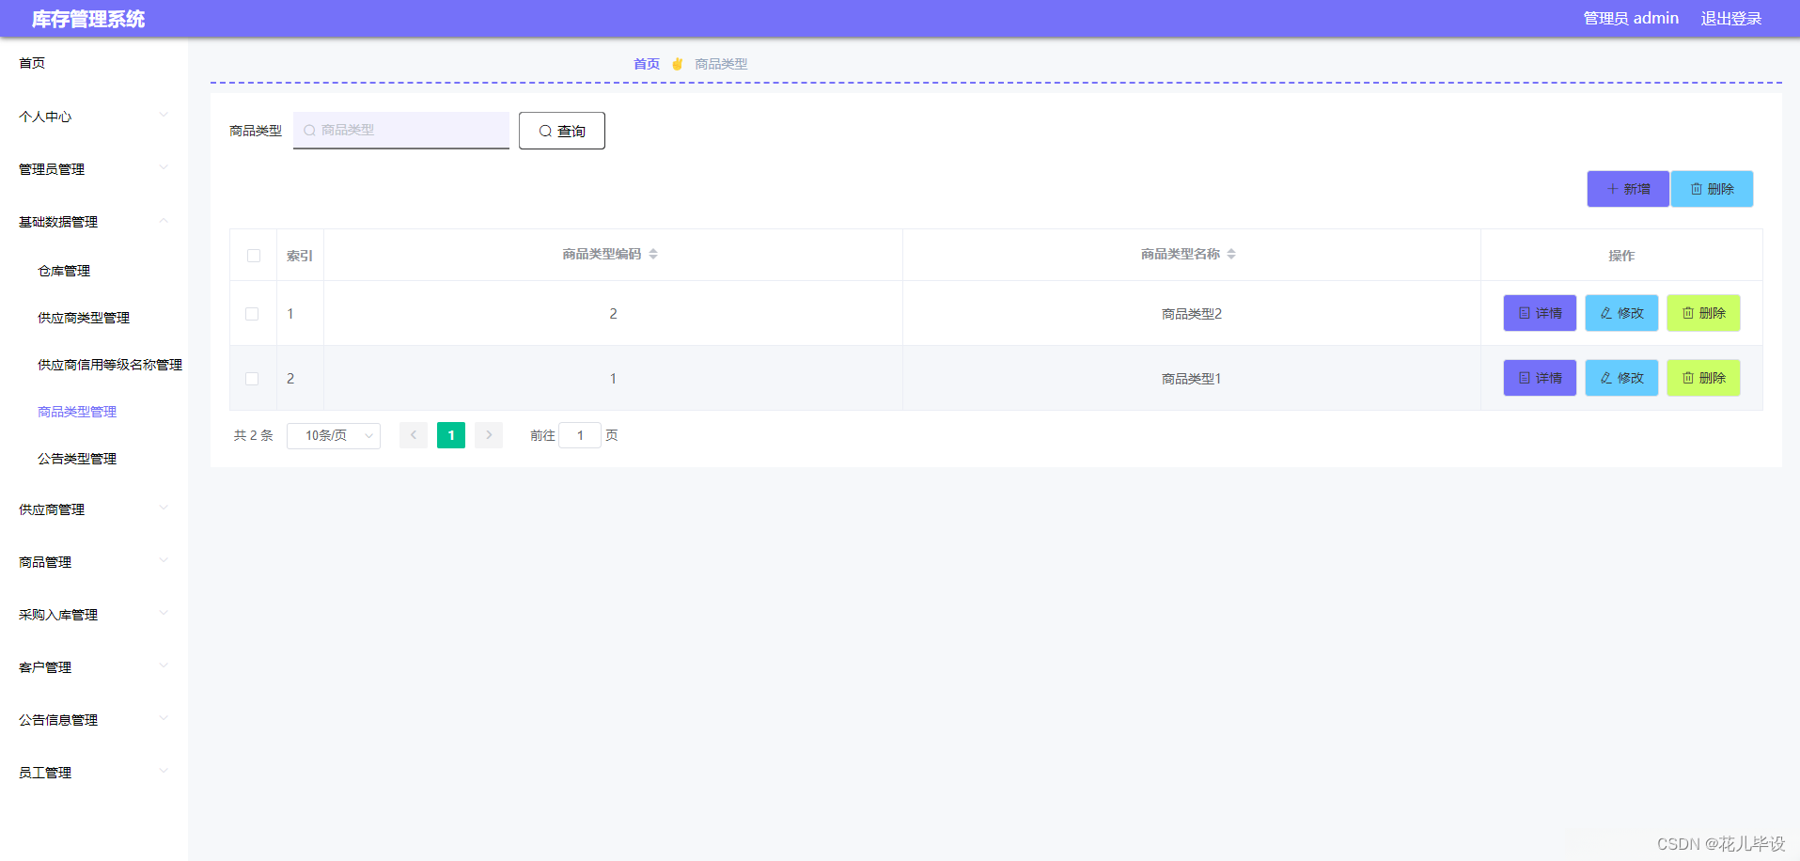The width and height of the screenshot is (1800, 861).
Task: Click the 新增 add button
Action: 1628,189
